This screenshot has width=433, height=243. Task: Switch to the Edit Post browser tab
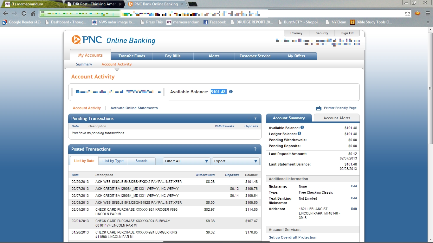[94, 4]
